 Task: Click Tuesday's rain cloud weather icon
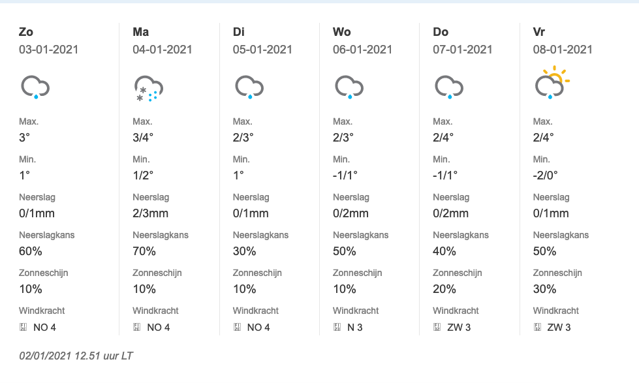pos(249,87)
